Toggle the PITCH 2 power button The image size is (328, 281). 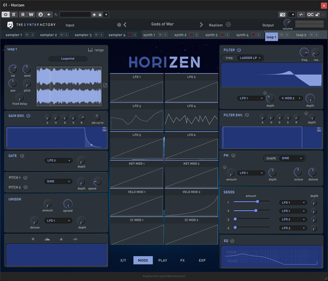[25, 187]
